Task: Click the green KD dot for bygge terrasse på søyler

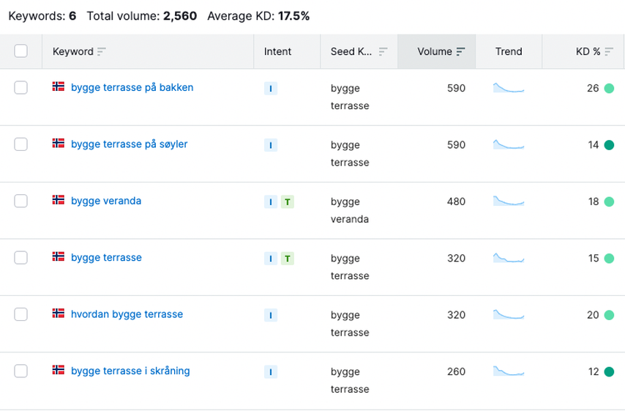Action: tap(609, 145)
